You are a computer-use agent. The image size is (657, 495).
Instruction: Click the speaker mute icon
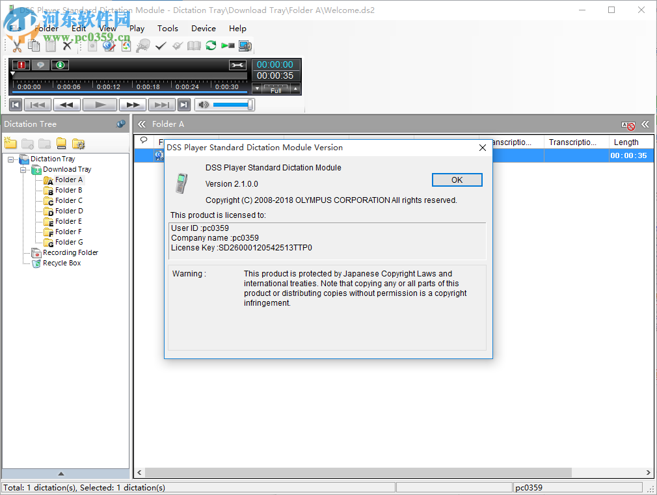point(204,105)
